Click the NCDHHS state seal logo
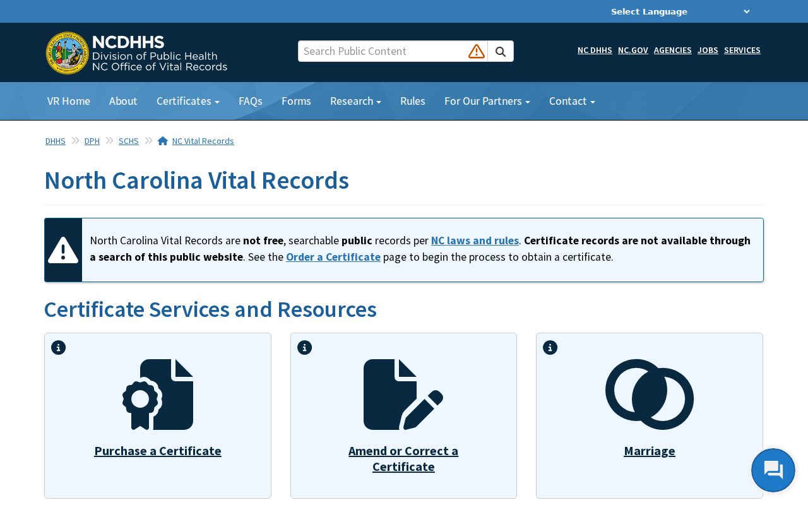The height and width of the screenshot is (505, 808). (68, 53)
